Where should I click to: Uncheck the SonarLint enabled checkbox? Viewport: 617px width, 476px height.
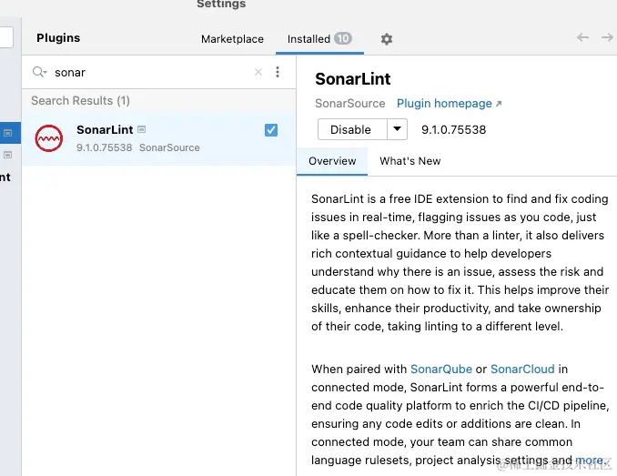[x=271, y=130]
